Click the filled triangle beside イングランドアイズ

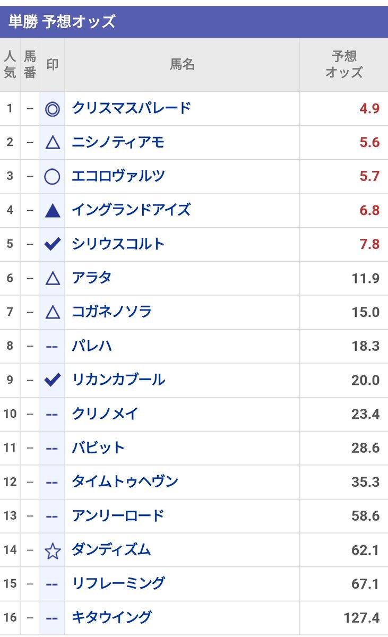[x=52, y=211]
